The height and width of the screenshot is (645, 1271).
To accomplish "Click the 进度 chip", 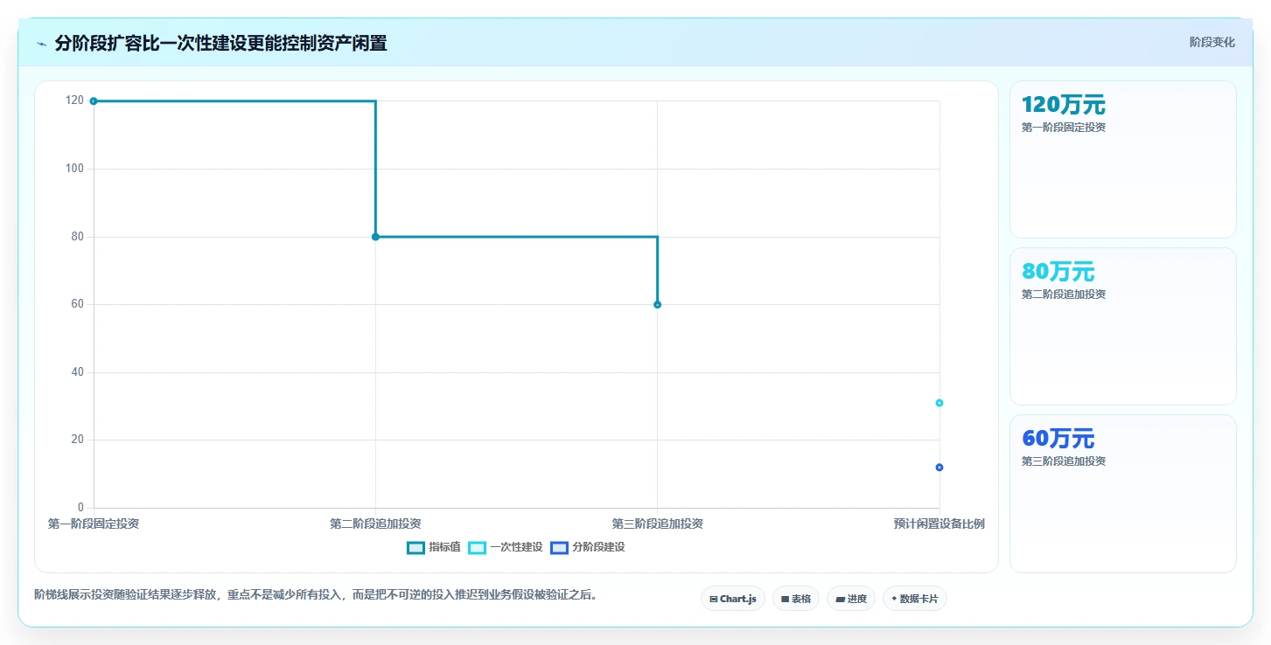I will pyautogui.click(x=851, y=599).
